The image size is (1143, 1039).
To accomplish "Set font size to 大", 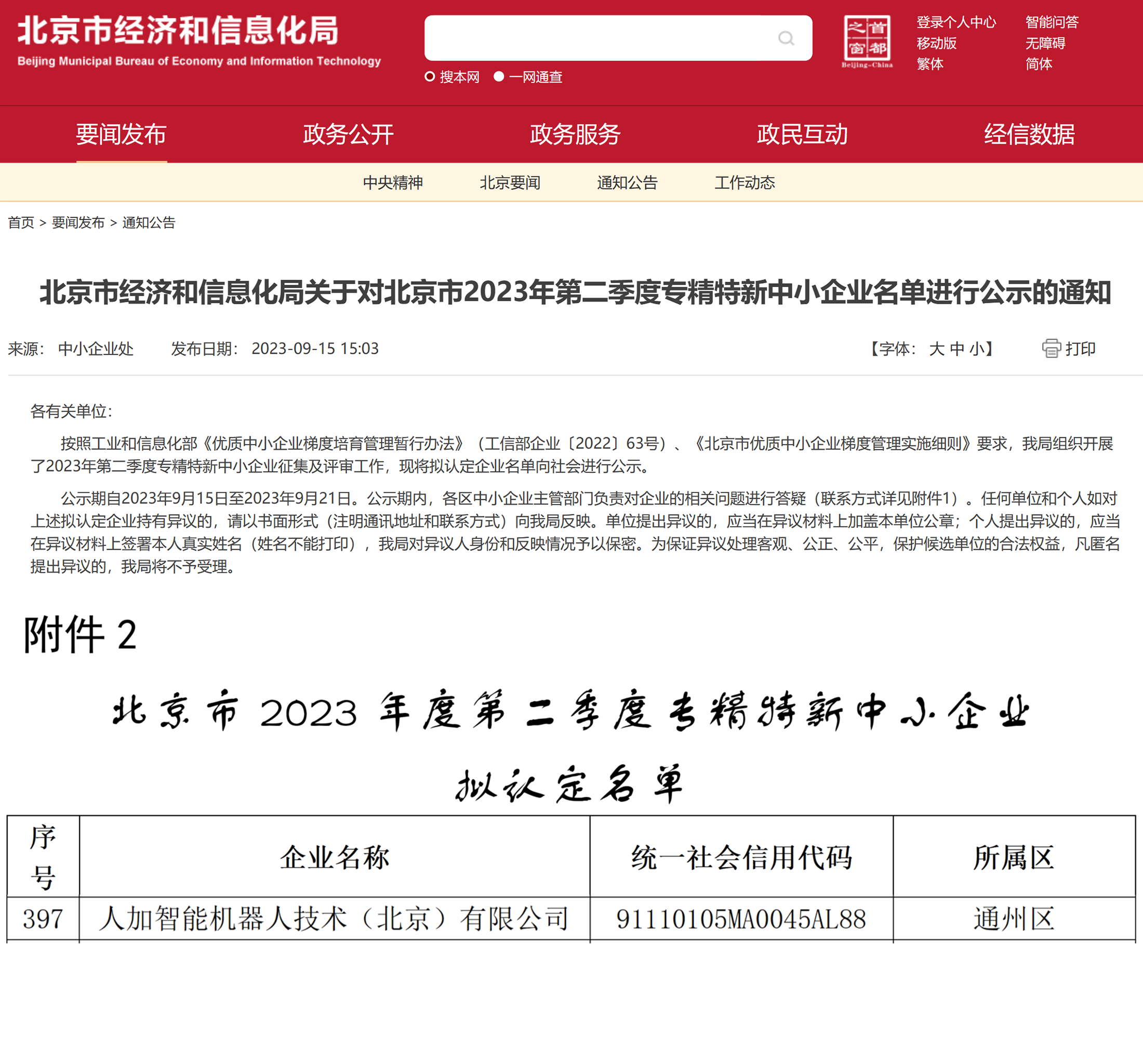I will [936, 349].
